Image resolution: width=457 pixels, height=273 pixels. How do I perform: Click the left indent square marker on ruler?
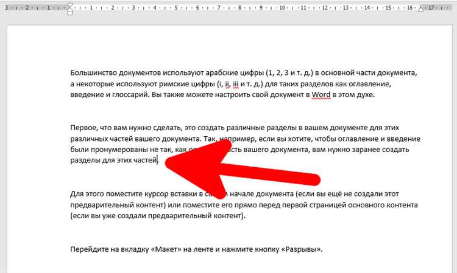click(x=70, y=13)
